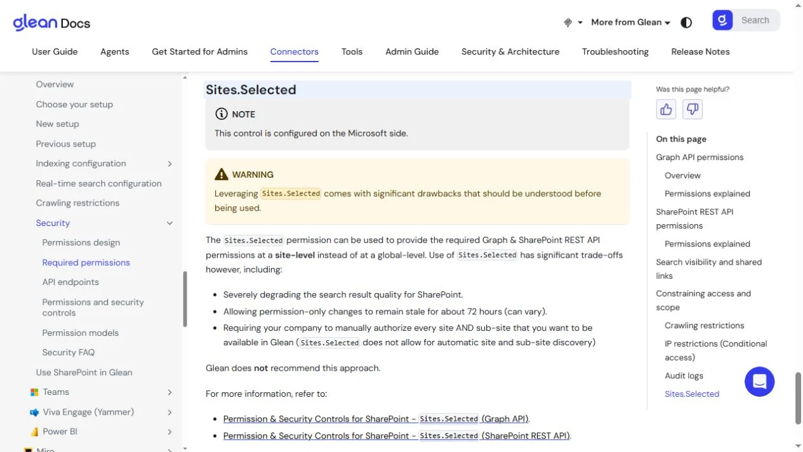Screen dimensions: 803x452
Task: Click the Teams connector icon
Action: point(35,392)
